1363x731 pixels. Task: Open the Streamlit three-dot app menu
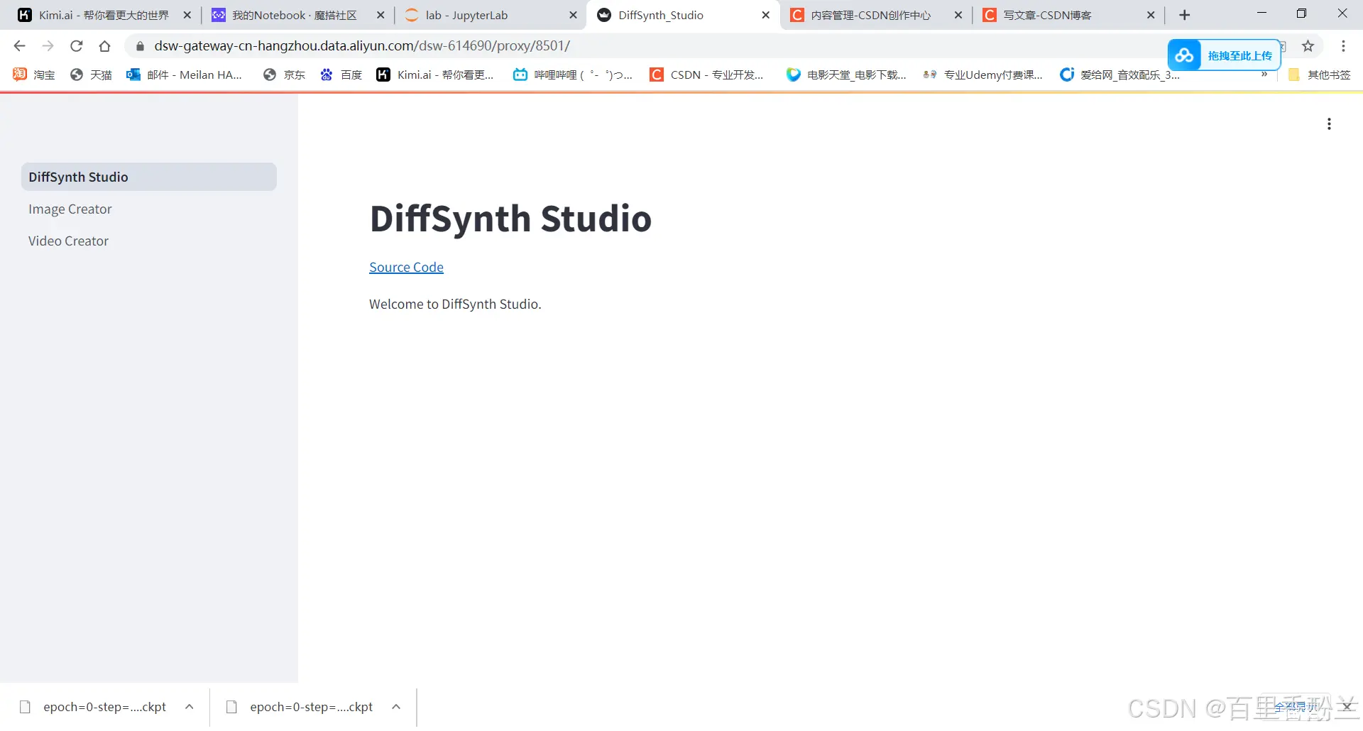[1329, 124]
